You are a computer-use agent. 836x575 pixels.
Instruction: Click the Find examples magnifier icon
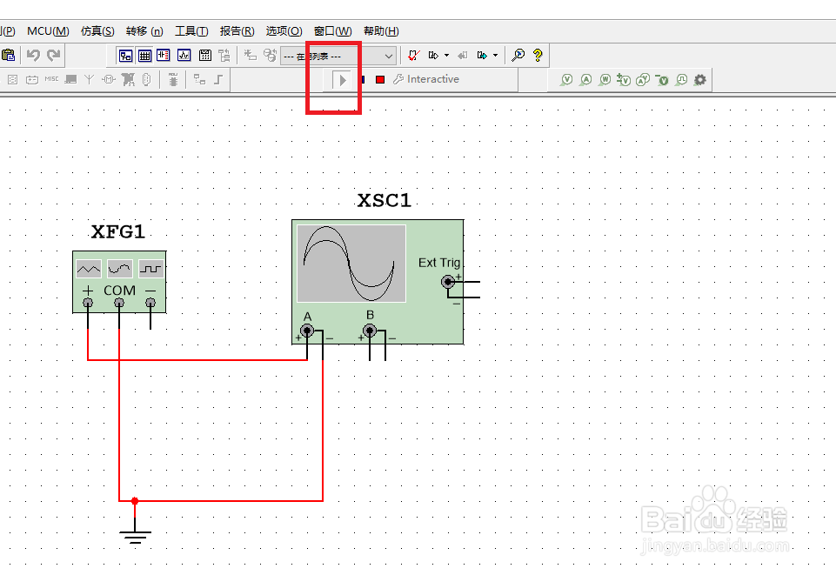click(518, 56)
